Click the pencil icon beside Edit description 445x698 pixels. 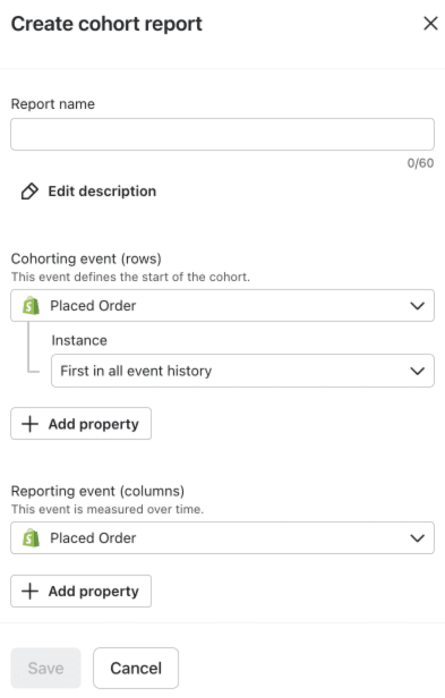click(30, 192)
